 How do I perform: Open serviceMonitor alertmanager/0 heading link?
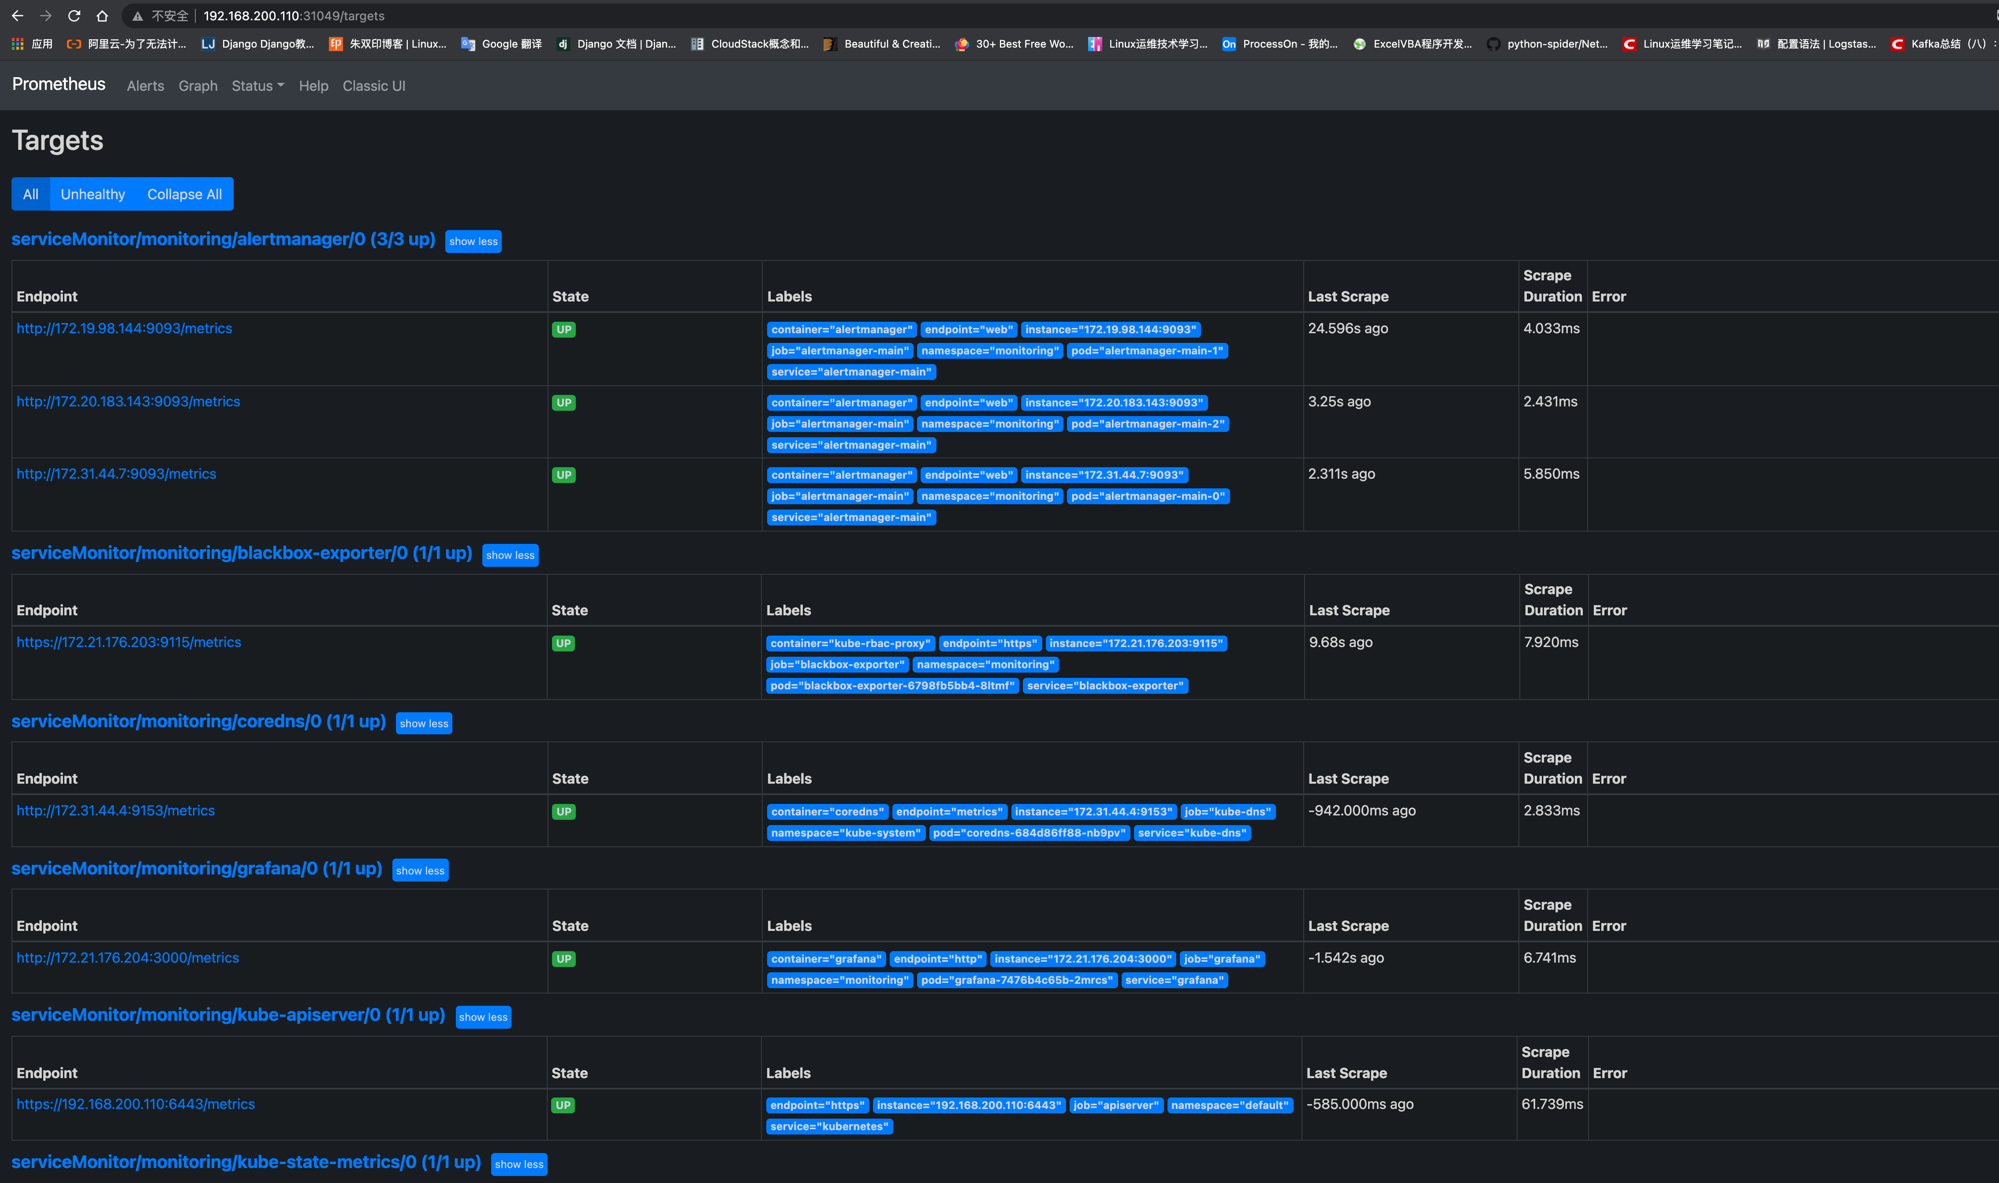point(223,239)
